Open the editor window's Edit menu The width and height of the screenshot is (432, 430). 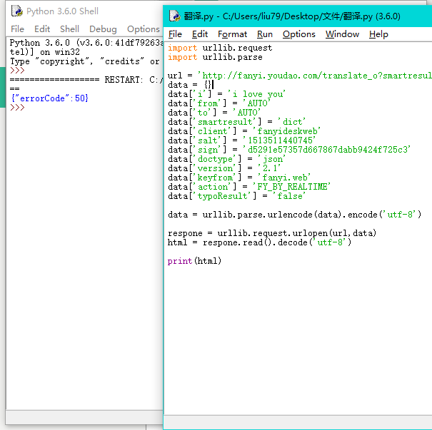pyautogui.click(x=200, y=34)
